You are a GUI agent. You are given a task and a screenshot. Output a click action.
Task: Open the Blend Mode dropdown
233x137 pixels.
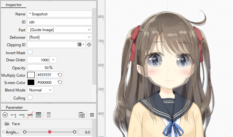[40, 90]
